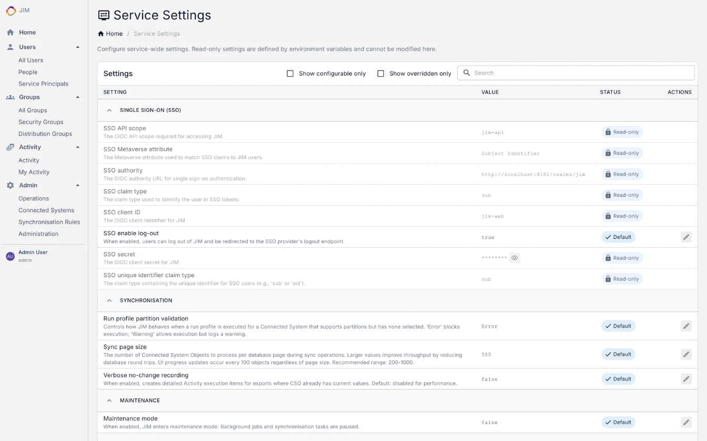Screen dimensions: 707x441
Task: Click the edit pencil for SSO enable log-out
Action: point(686,237)
